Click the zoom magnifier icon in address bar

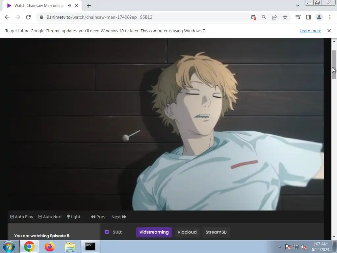(264, 17)
